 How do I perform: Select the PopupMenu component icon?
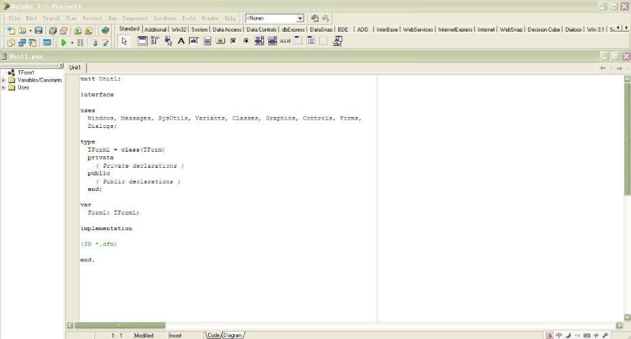(168, 41)
